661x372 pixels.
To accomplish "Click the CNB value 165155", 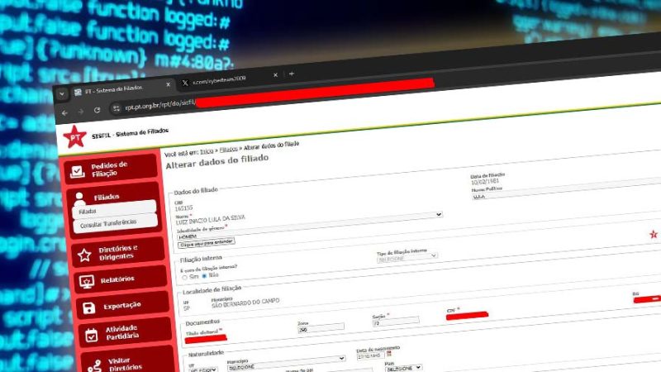I will 183,208.
